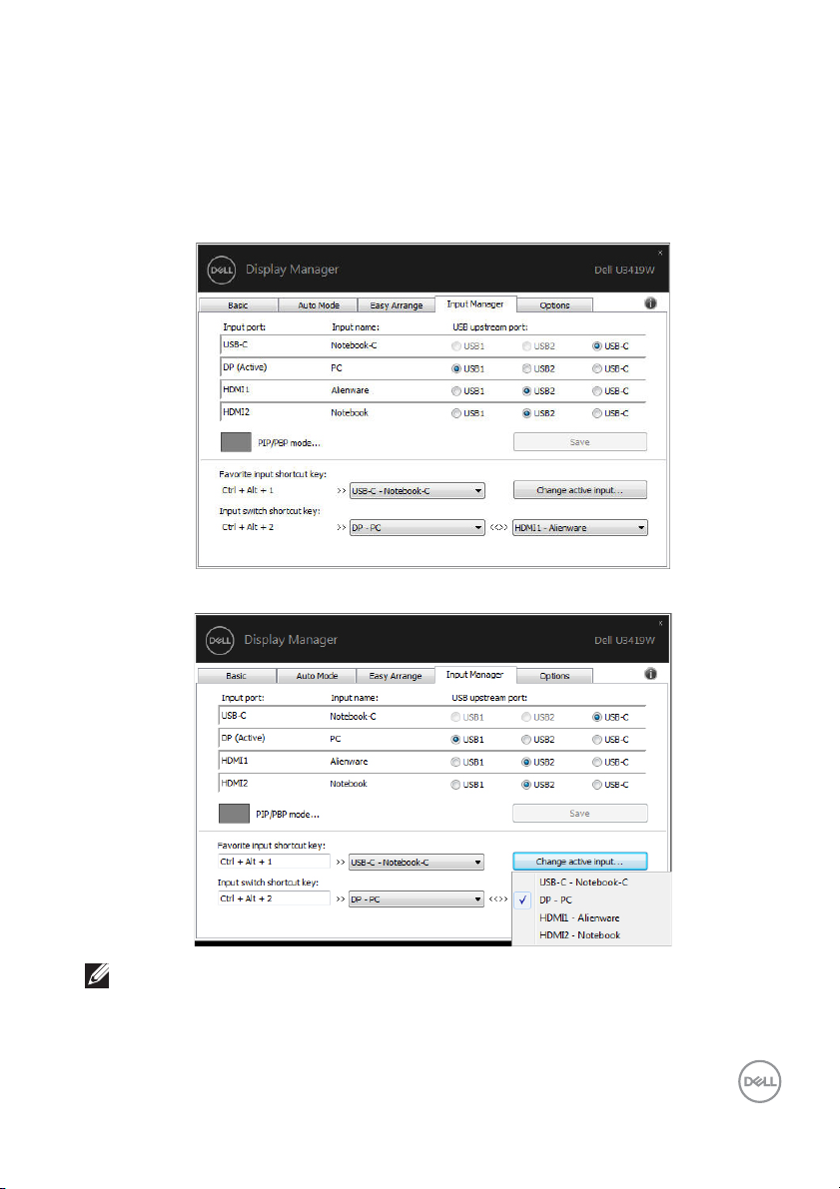Screen dimensions: 840x1189
Task: Click the info icon in the lower window
Action: pyautogui.click(x=651, y=674)
